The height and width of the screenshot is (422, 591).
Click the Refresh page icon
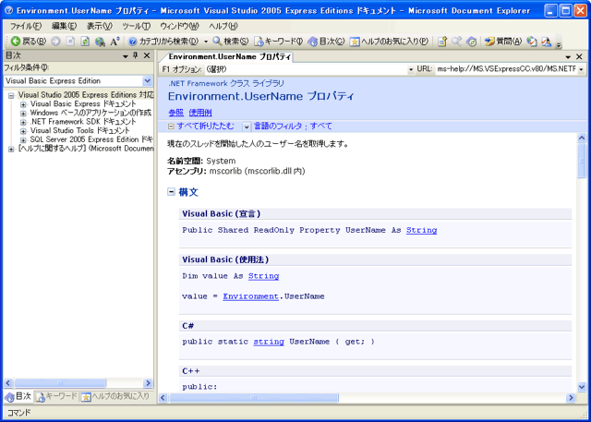click(x=85, y=41)
